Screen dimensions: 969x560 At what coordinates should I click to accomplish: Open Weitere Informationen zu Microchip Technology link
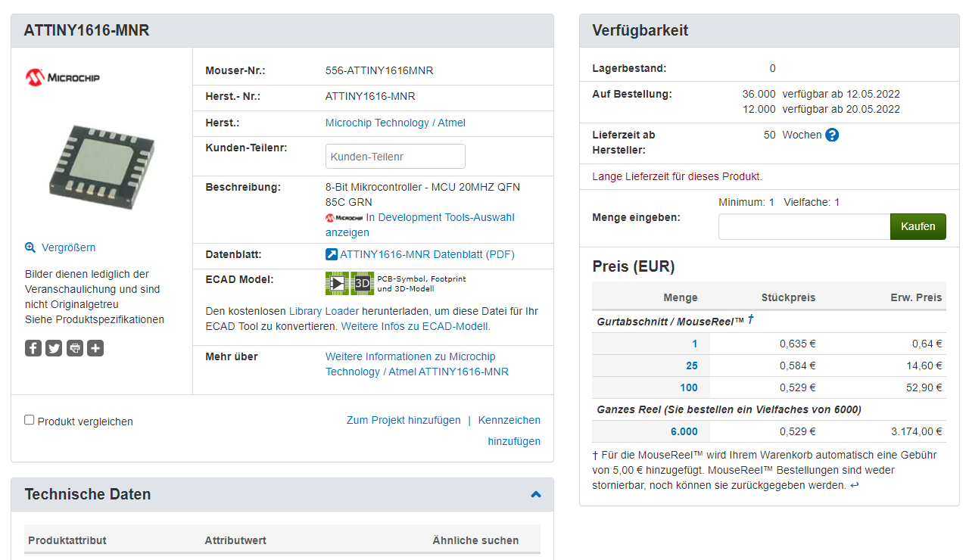coord(417,364)
